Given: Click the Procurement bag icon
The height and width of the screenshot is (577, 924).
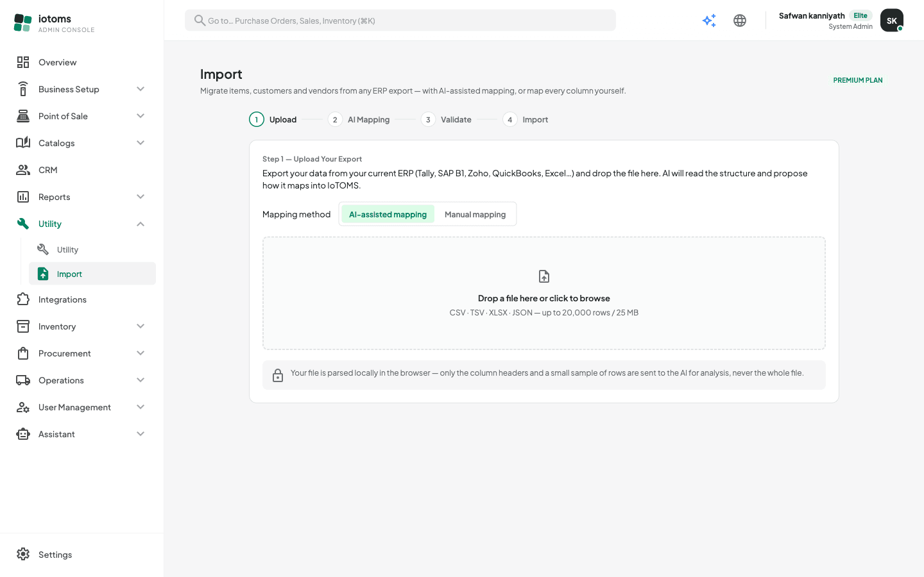Looking at the screenshot, I should (x=23, y=353).
